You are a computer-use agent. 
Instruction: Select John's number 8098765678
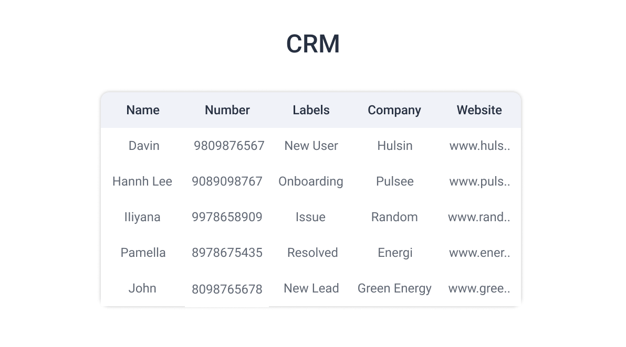click(x=227, y=289)
